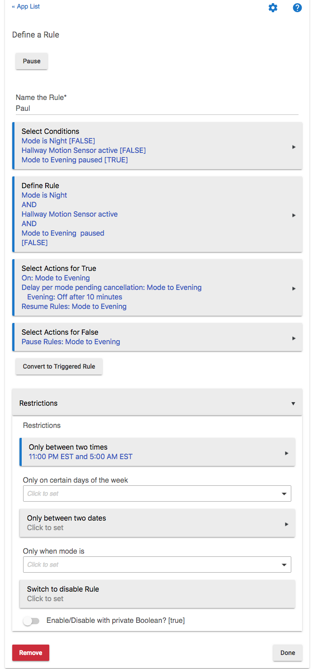Open Select Actions for True arrow
The width and height of the screenshot is (313, 669).
(294, 289)
